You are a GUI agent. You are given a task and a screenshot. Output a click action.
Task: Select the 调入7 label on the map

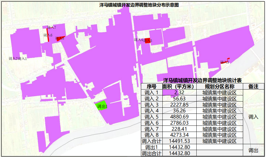tap(52, 27)
